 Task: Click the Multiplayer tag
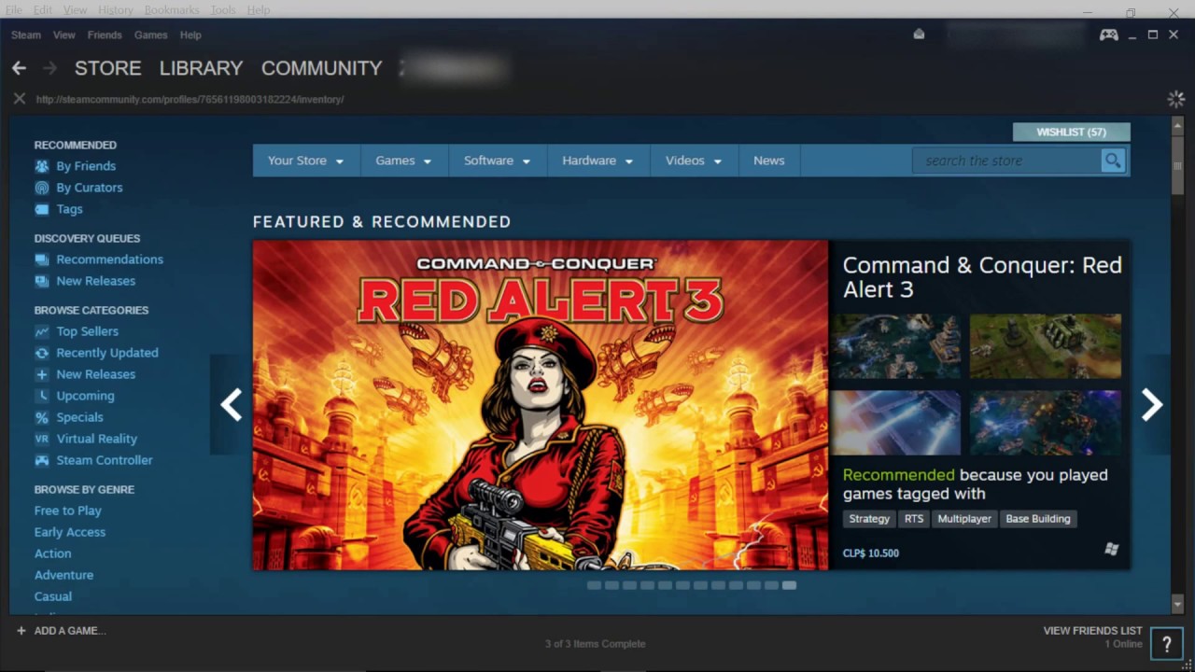(x=964, y=519)
